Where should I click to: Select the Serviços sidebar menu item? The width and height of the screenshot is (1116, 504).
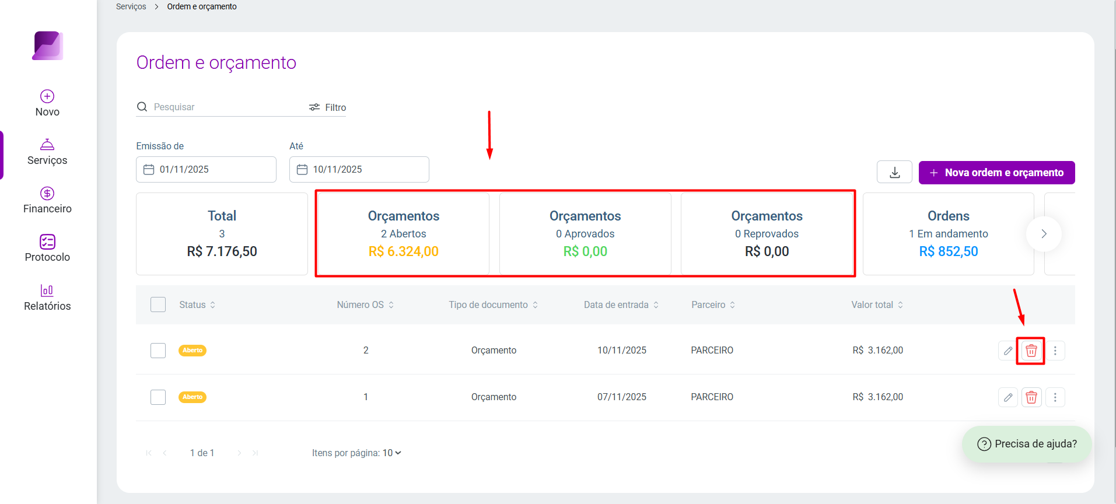click(47, 152)
